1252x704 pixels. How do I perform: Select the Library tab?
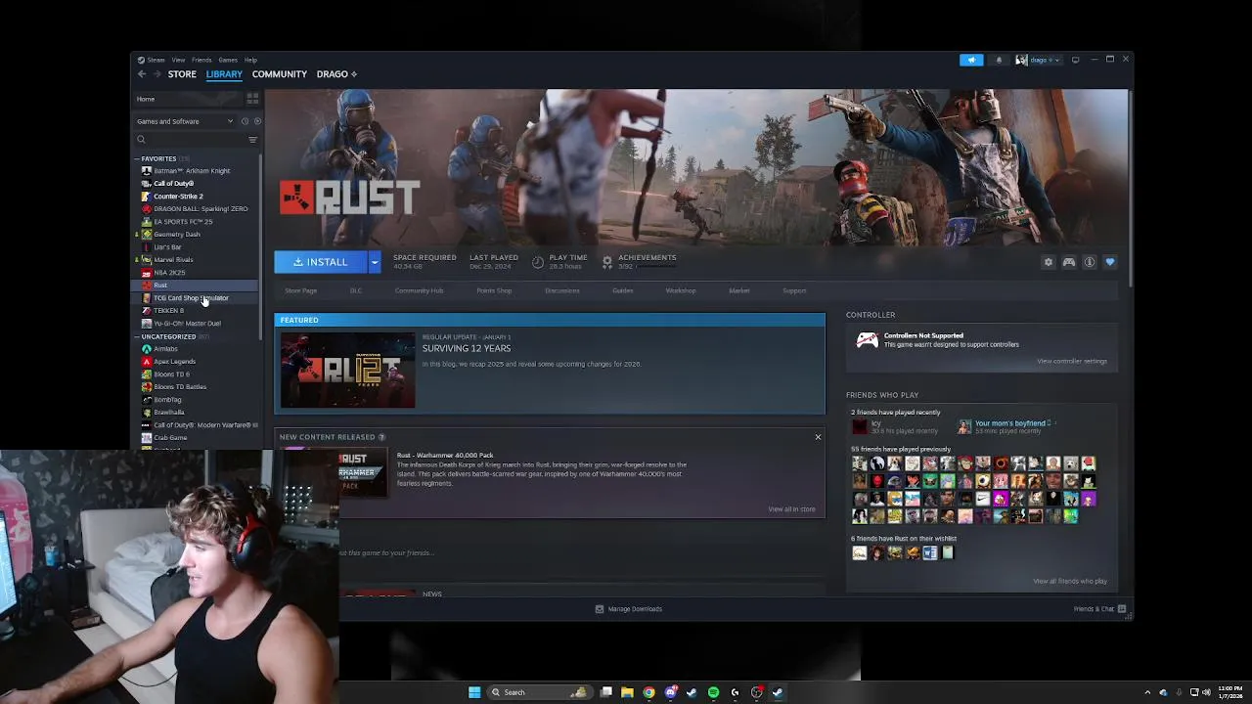(224, 74)
